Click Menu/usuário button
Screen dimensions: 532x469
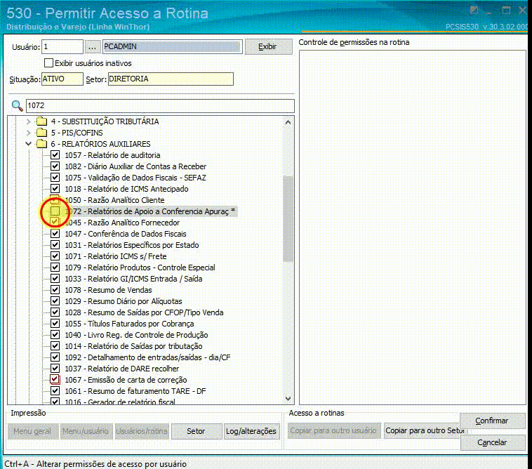[x=86, y=431]
